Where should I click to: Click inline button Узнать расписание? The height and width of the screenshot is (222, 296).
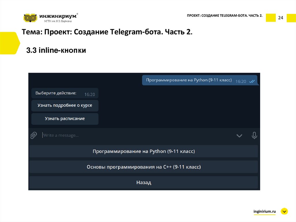coord(65,119)
